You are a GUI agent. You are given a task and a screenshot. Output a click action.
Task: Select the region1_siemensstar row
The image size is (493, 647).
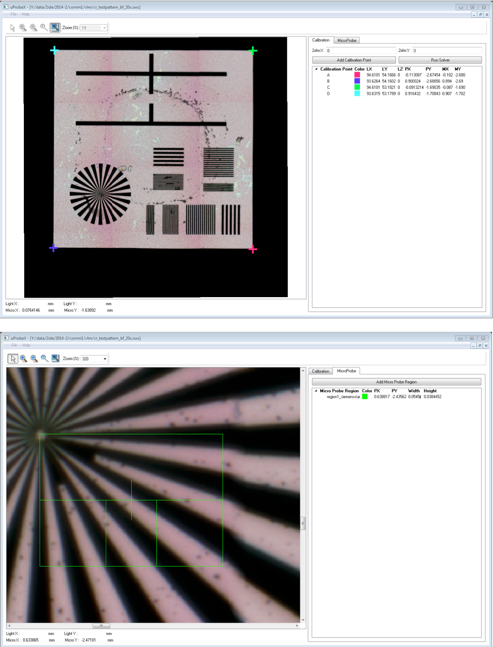click(x=396, y=397)
